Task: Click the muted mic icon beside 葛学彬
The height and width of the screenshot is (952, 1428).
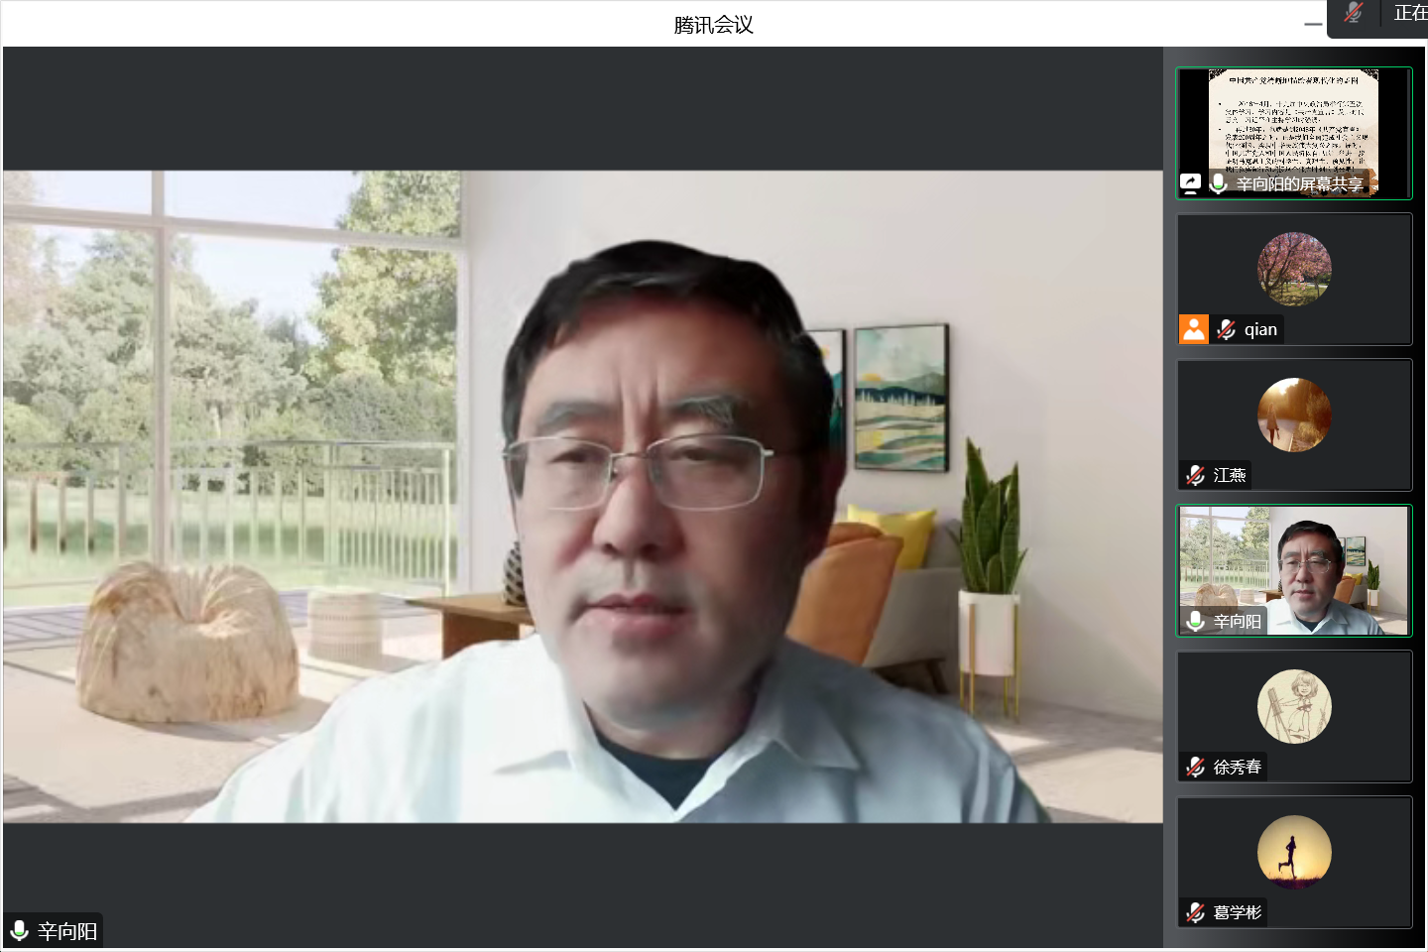Action: [1196, 912]
